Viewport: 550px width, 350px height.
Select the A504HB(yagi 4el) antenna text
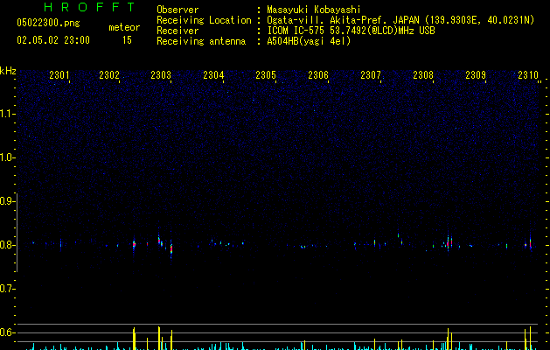[x=309, y=41]
